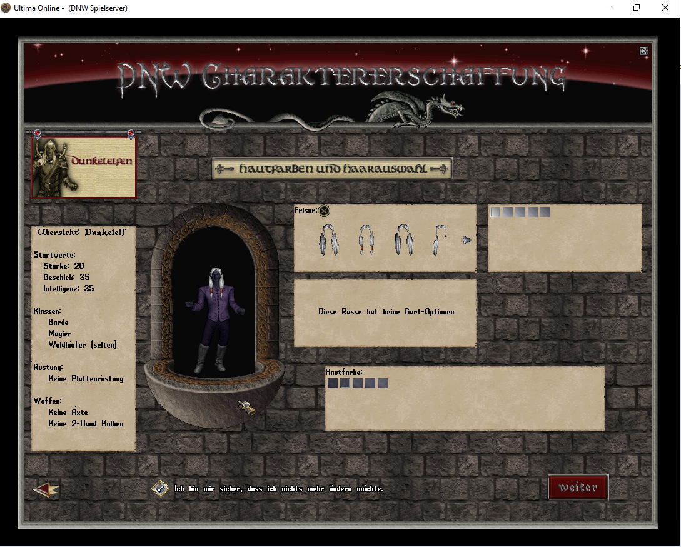This screenshot has width=681, height=547.
Task: Click 'Keine 2-Hand Kolben' text
Action: tap(86, 424)
